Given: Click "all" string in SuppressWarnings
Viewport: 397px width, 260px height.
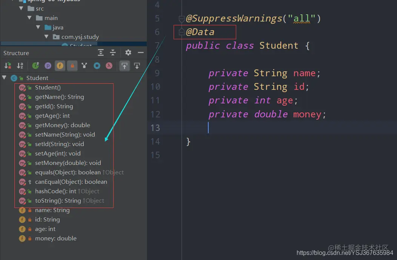Looking at the screenshot, I should coord(301,18).
